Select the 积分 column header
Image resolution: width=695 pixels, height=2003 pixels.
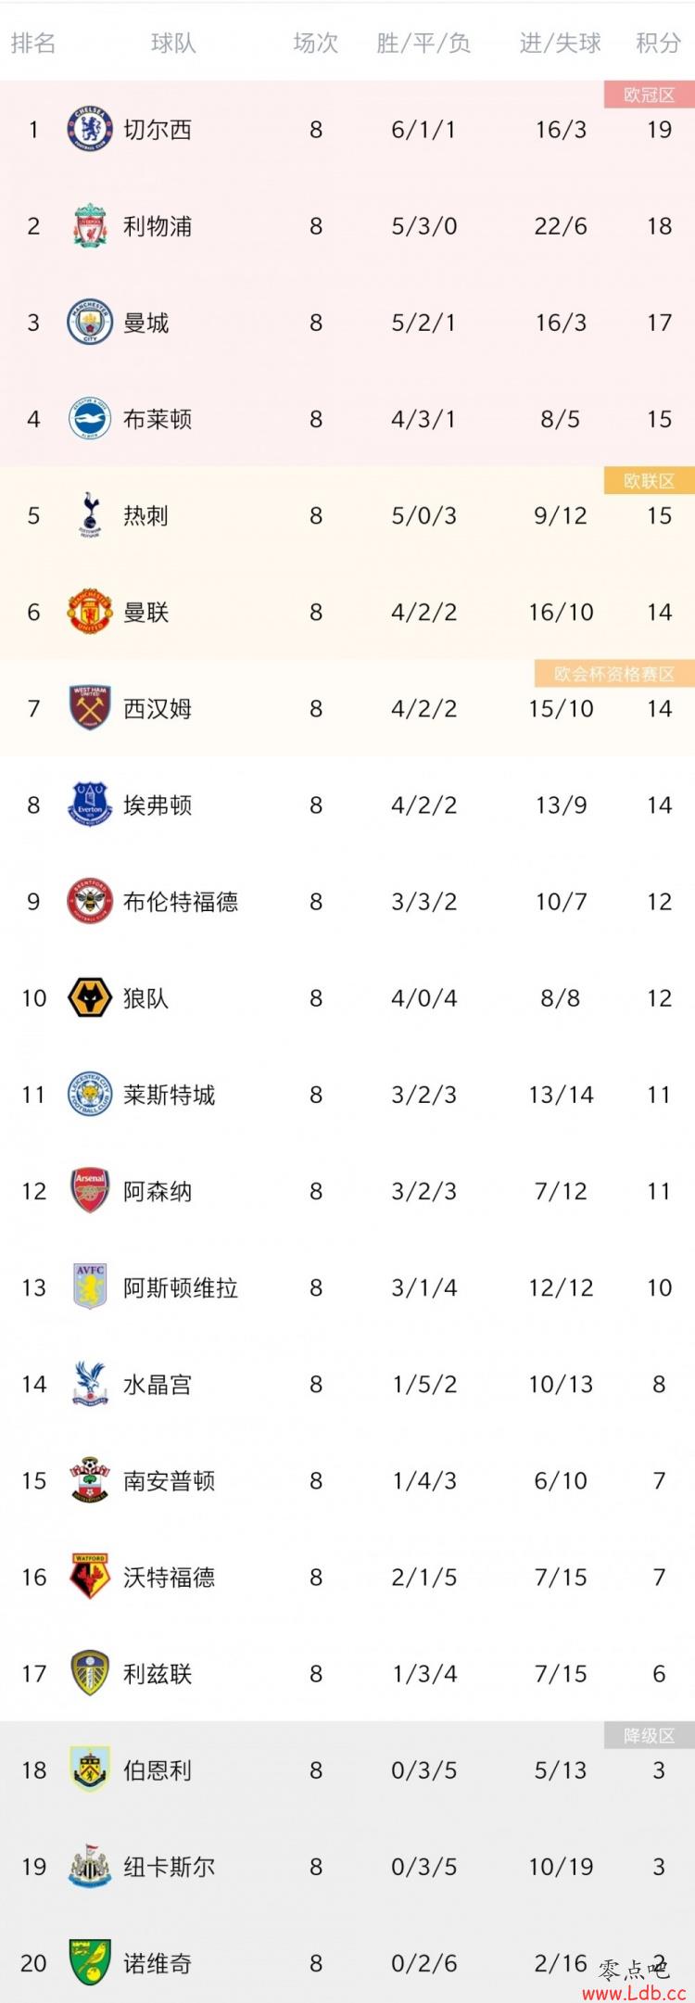point(659,43)
